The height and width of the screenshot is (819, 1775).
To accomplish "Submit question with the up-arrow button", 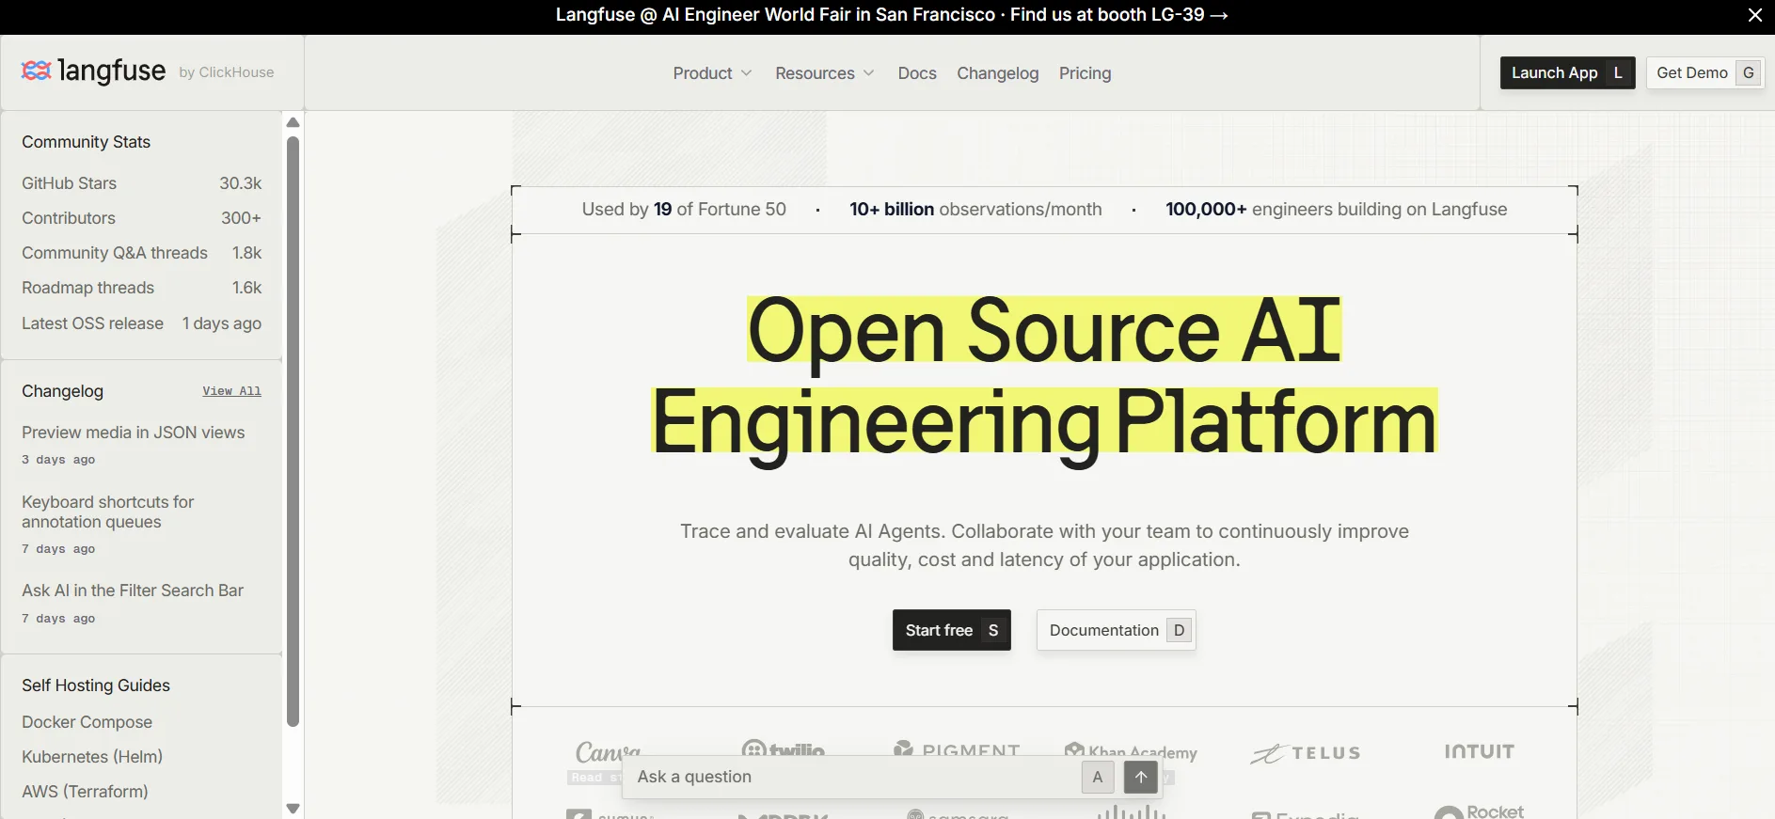I will (1140, 777).
